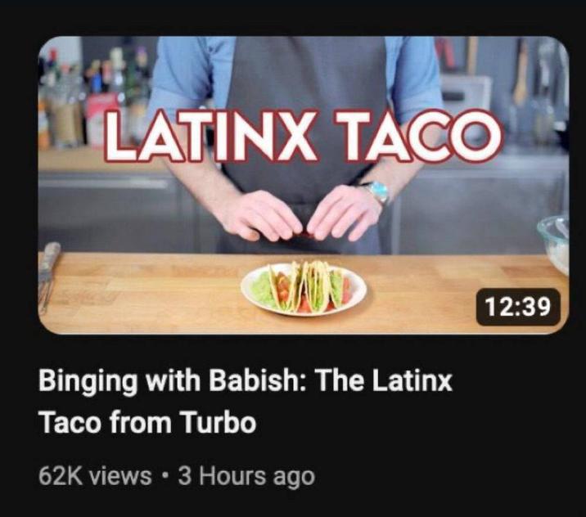
Task: Click the word Turbo in the title
Action: click(x=219, y=423)
